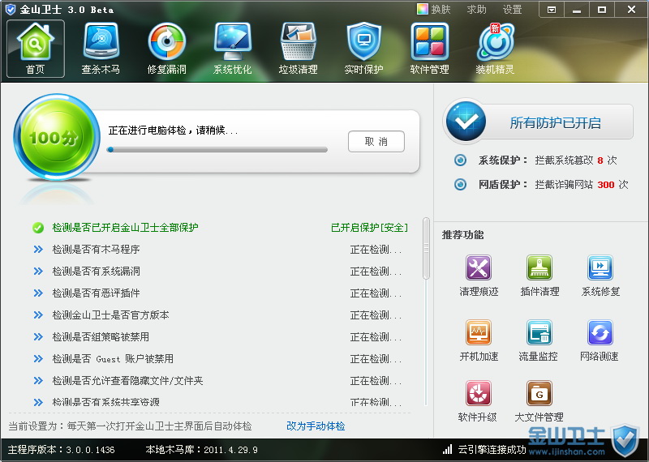Viewport: 649px width, 462px height.
Task: Select row 检测是否已开启金山卫士全部保护
Action: pyautogui.click(x=220, y=228)
